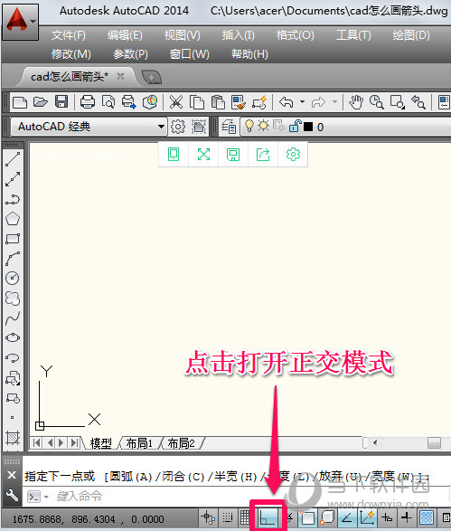The height and width of the screenshot is (531, 451).
Task: Select the Ellipse Arc tool
Action: (x=13, y=357)
